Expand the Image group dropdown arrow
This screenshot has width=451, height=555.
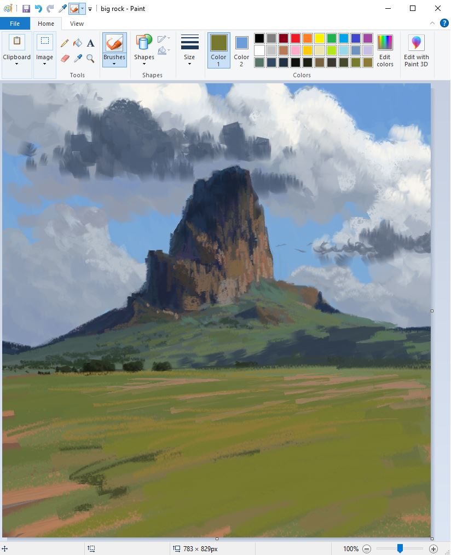[44, 64]
